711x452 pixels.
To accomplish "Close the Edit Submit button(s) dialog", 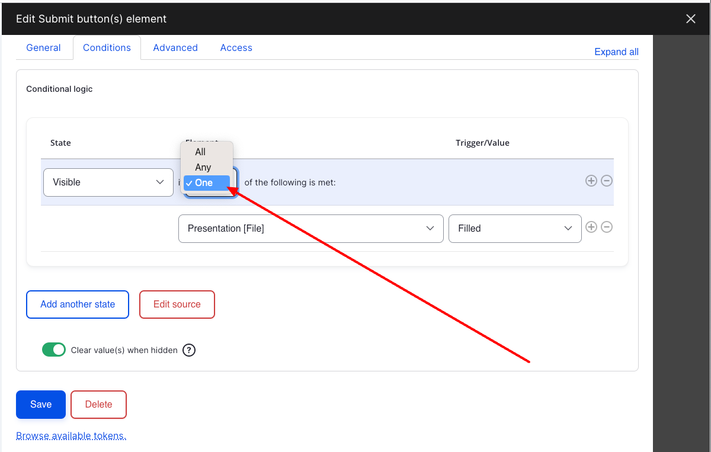I will click(x=691, y=19).
